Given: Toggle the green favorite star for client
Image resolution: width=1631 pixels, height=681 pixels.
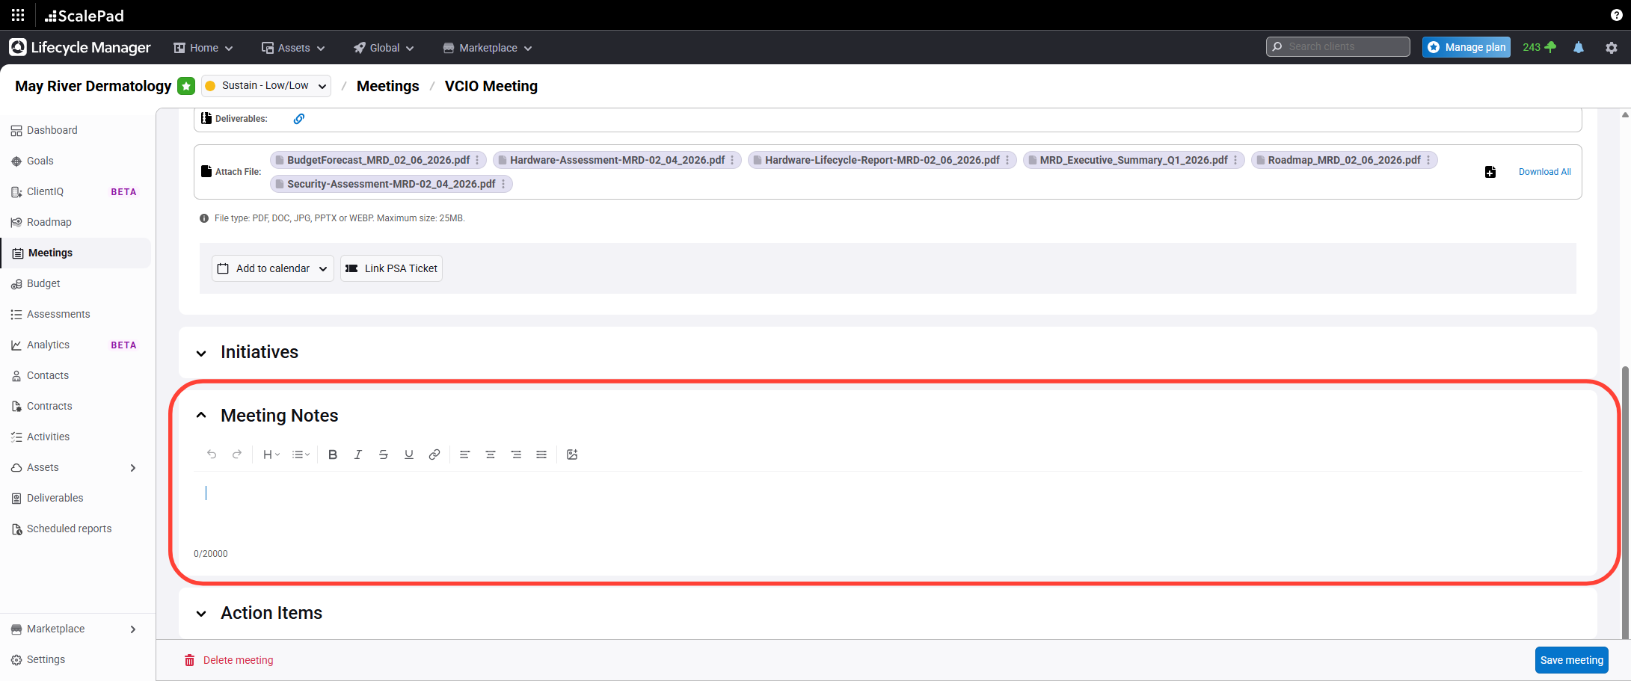Looking at the screenshot, I should (x=186, y=86).
